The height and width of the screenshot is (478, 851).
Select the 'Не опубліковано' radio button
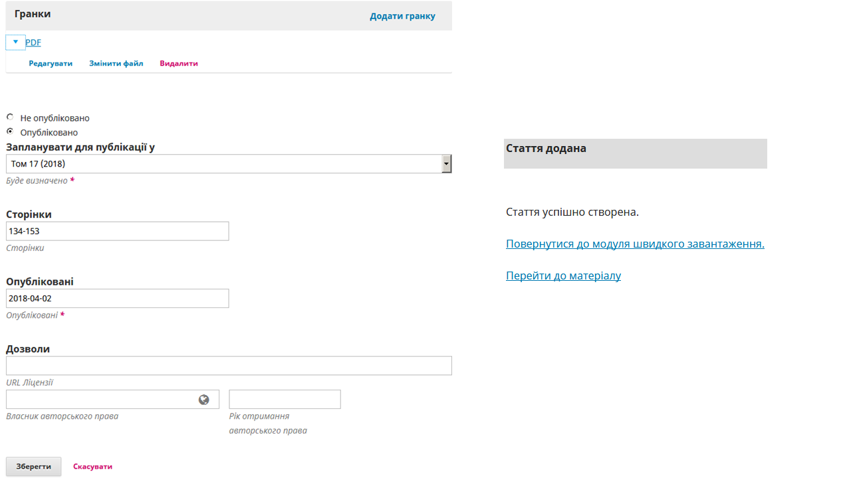click(10, 118)
